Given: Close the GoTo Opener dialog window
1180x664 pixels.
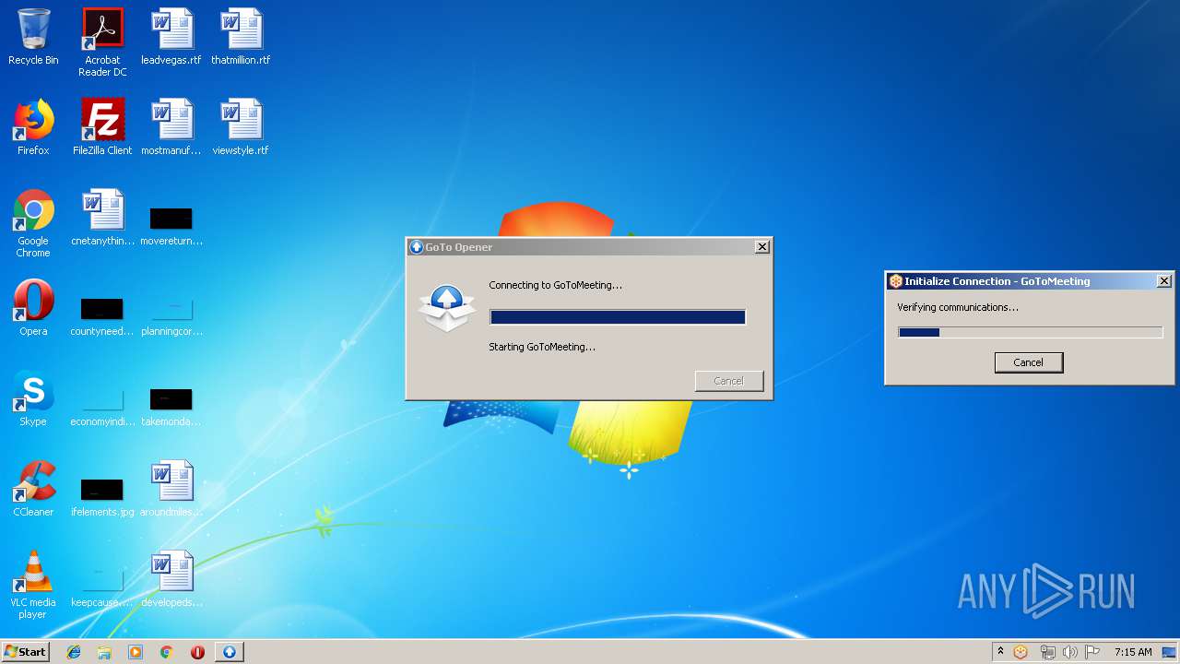Looking at the screenshot, I should pyautogui.click(x=761, y=247).
